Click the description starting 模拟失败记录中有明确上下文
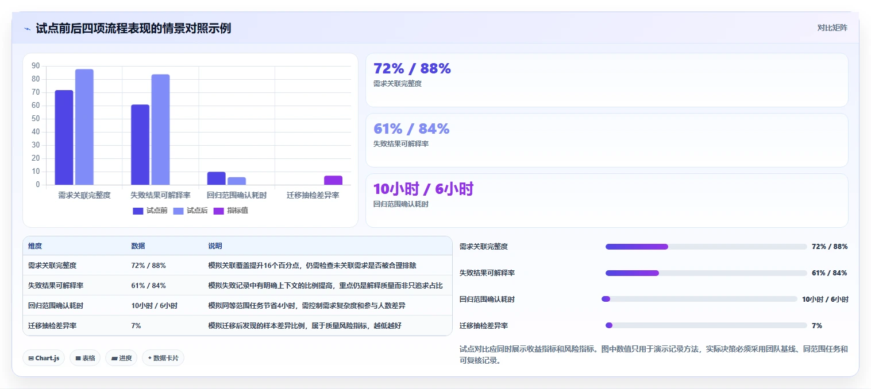Image resolution: width=871 pixels, height=389 pixels. tap(325, 286)
